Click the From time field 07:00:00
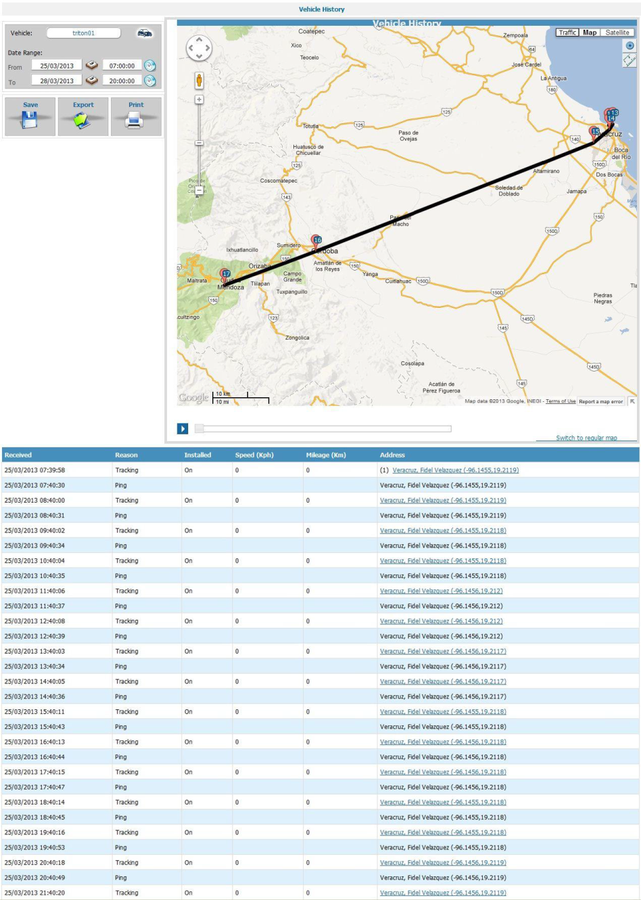The height and width of the screenshot is (900, 641). [x=122, y=66]
